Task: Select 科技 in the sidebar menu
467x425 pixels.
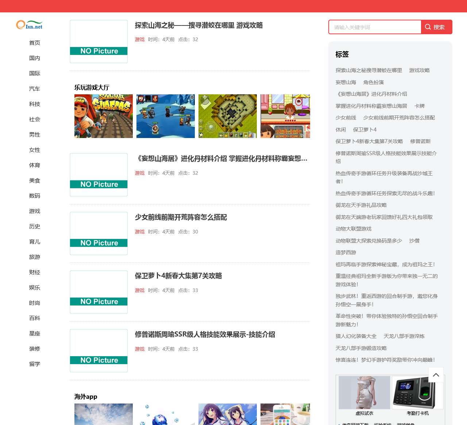Action: [35, 104]
